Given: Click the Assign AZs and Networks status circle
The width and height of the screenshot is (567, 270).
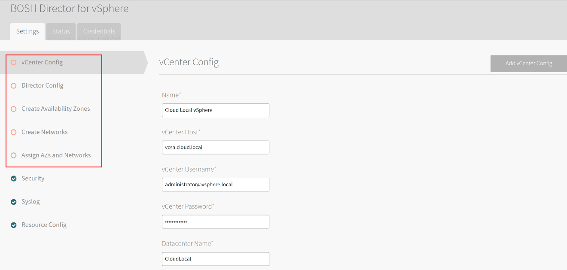Looking at the screenshot, I should click(x=13, y=155).
